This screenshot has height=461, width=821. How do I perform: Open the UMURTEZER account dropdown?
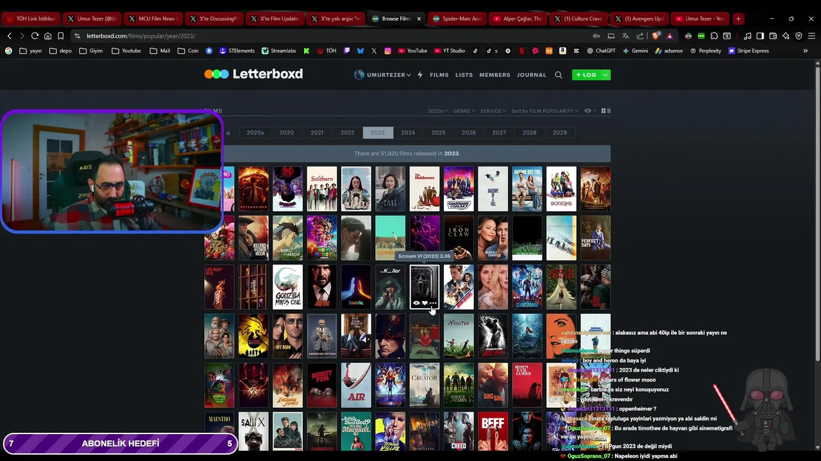tap(383, 75)
